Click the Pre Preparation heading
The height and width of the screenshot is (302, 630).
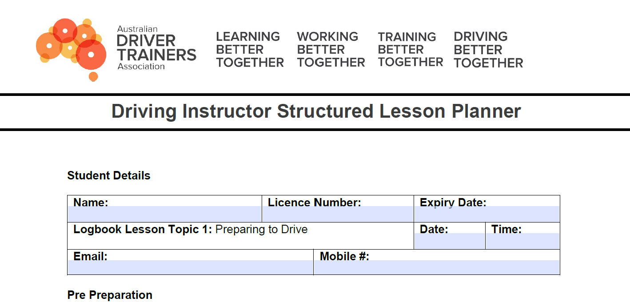pos(110,295)
